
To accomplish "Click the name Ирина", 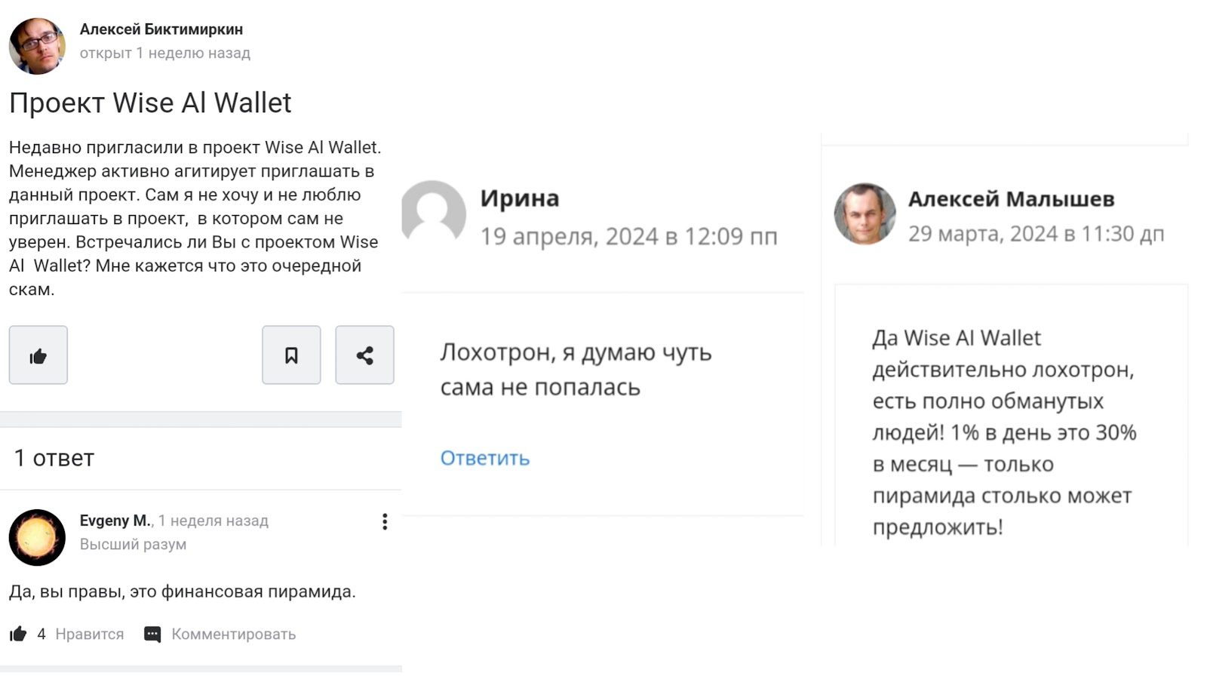I will (520, 198).
